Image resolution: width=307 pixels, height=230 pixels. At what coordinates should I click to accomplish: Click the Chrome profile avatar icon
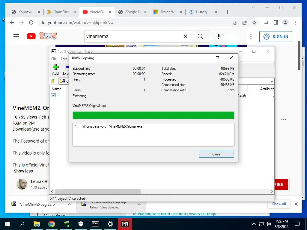285,22
